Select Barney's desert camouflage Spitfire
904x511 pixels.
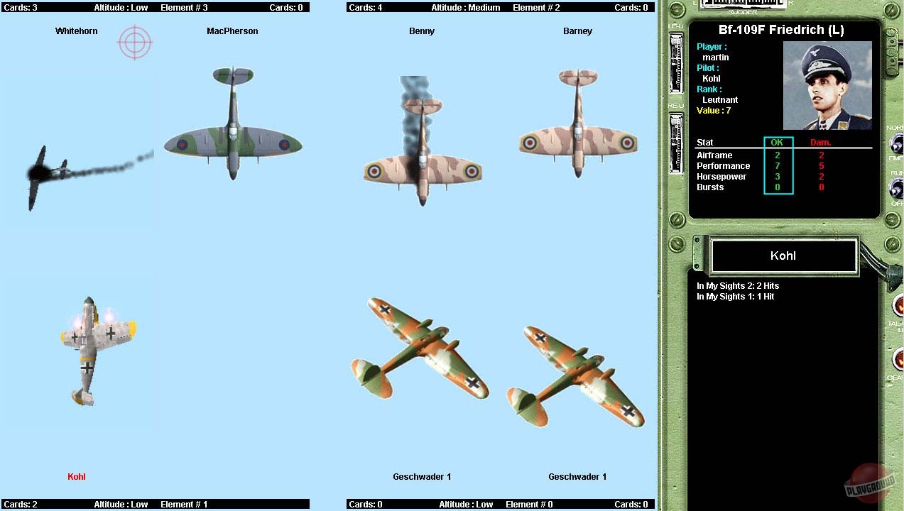577,126
